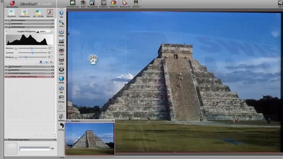Image resolution: width=283 pixels, height=159 pixels.
Task: Select the Durchlicht source icon
Action: 11,12
